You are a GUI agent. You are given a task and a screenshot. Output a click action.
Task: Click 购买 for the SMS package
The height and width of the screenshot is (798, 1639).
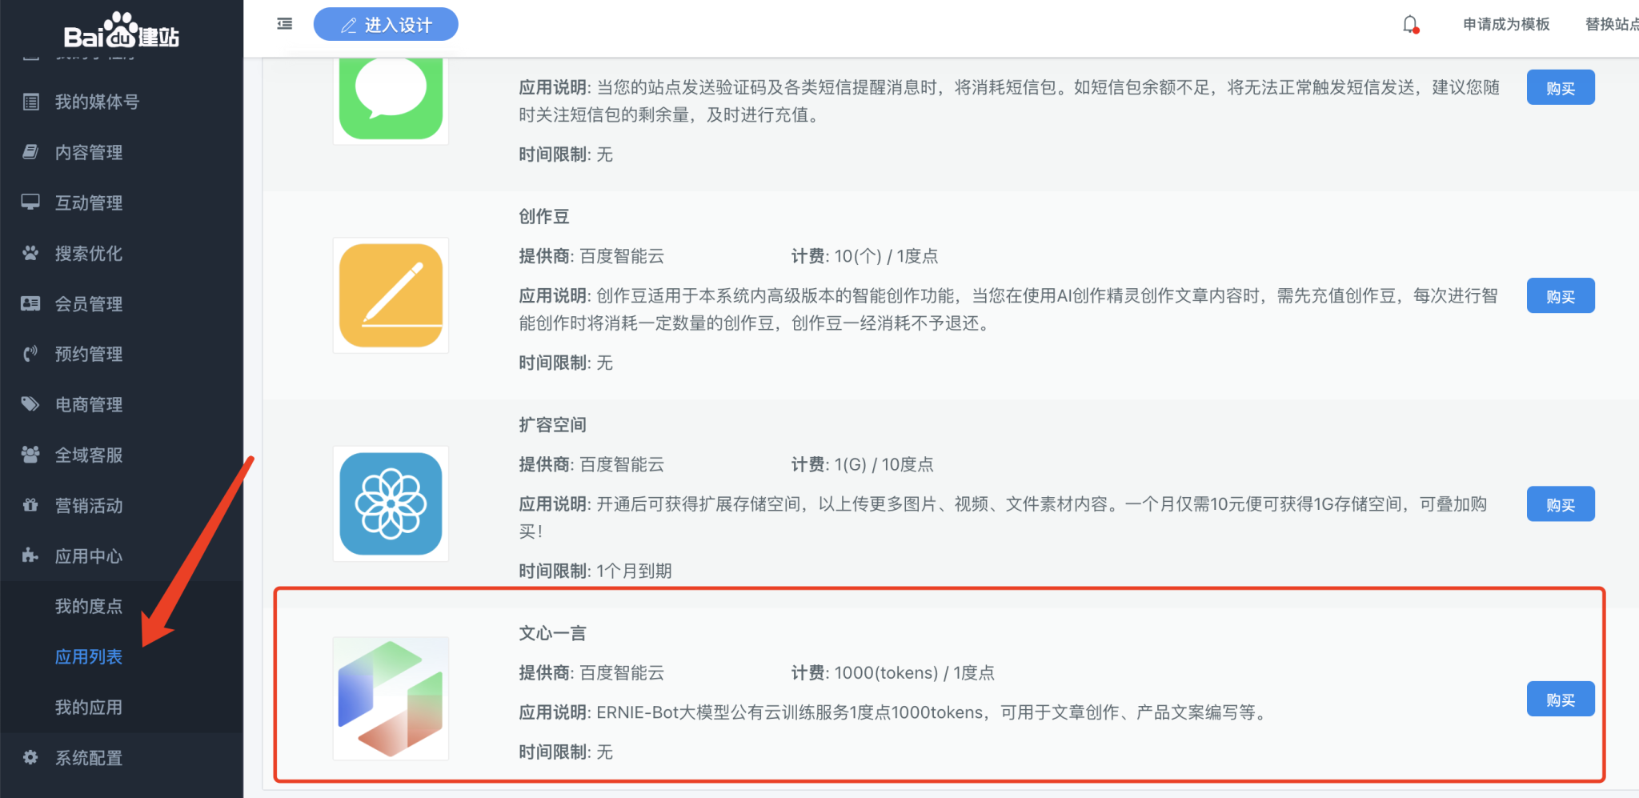pos(1560,87)
